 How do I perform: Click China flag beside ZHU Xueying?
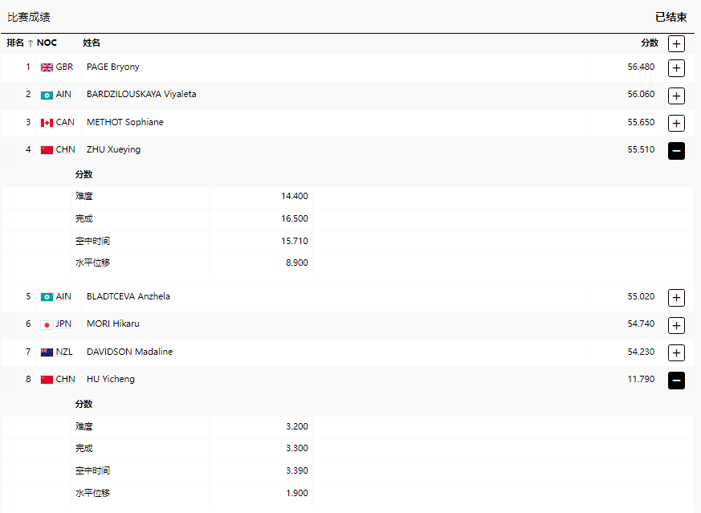(x=47, y=150)
